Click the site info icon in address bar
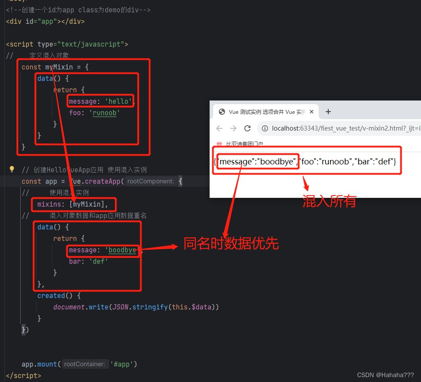The width and height of the screenshot is (421, 382). coord(265,128)
